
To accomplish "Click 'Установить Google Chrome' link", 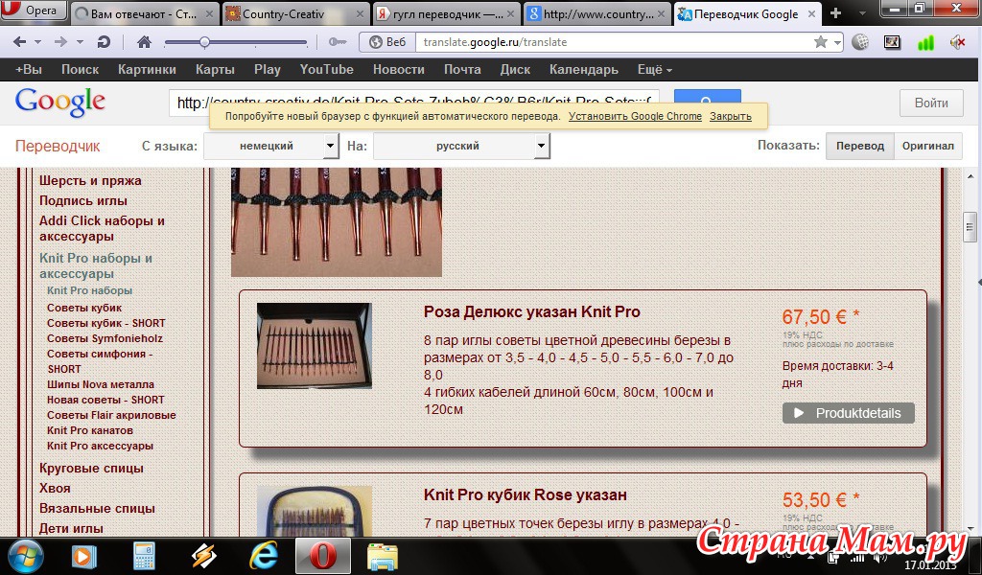I will pos(635,116).
